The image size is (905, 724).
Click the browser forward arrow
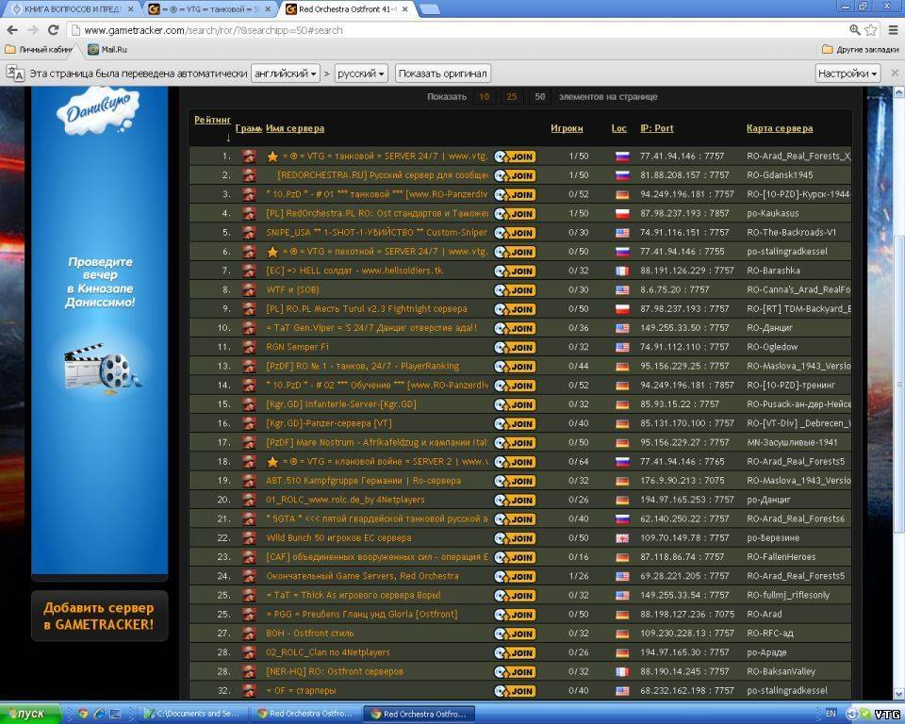[x=33, y=30]
